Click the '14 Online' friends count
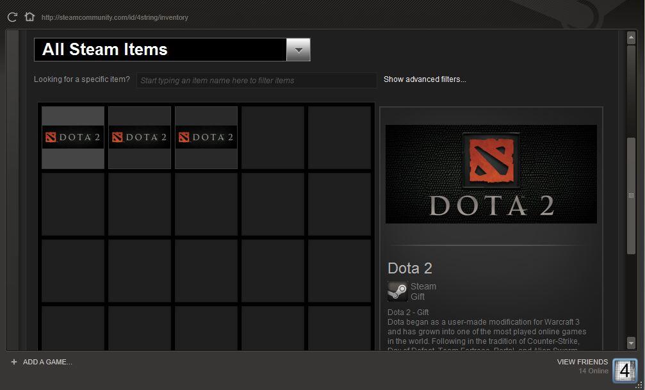 [x=593, y=371]
